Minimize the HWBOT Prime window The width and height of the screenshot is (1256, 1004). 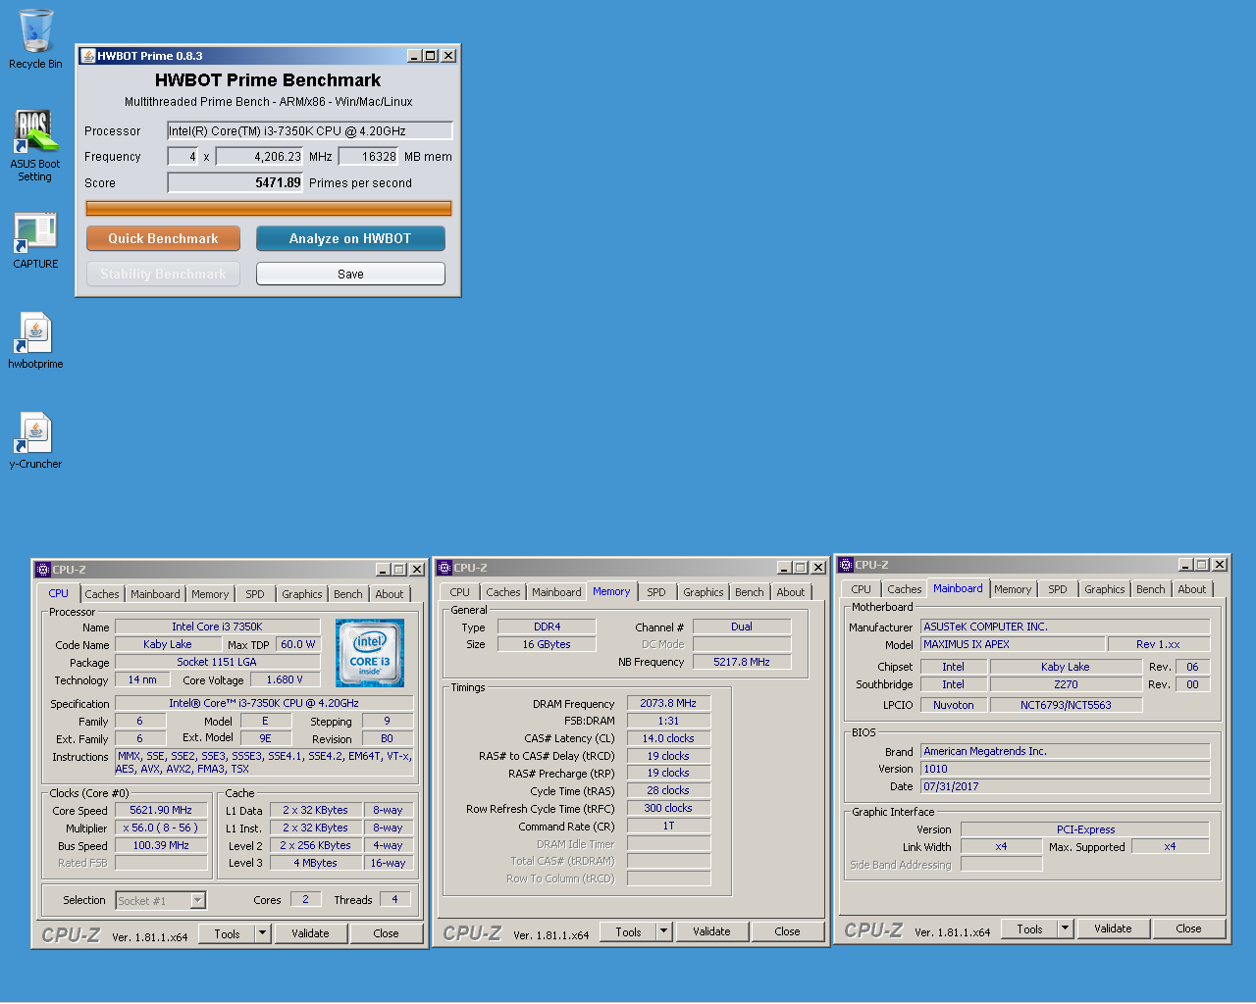tap(414, 56)
